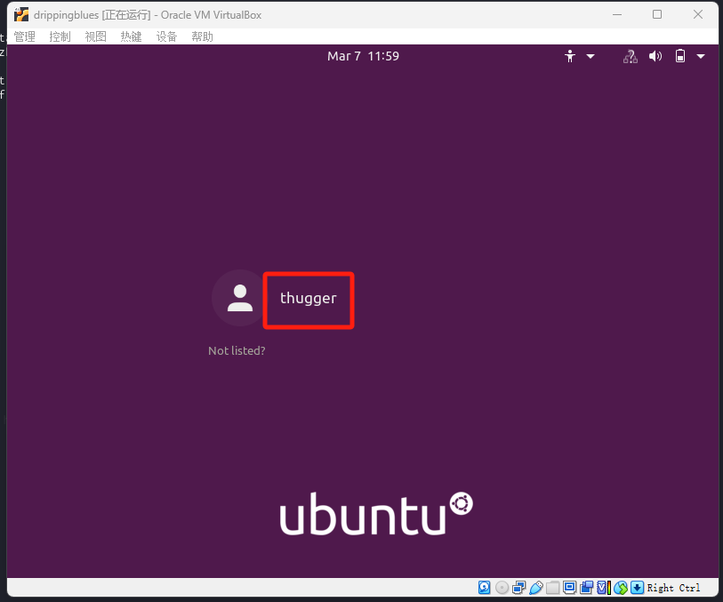Click the recording status icon
The image size is (723, 602).
click(587, 587)
